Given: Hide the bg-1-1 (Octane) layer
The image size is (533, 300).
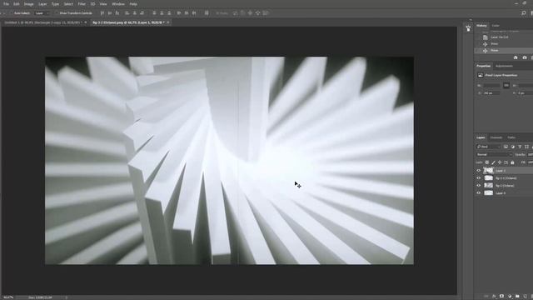Looking at the screenshot, I should tap(479, 178).
